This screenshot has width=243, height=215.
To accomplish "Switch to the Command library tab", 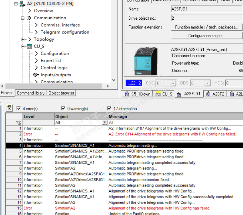I will 31,93.
